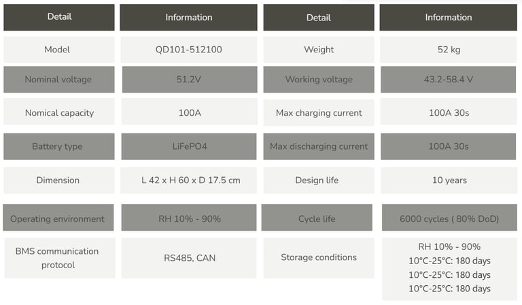This screenshot has height=305, width=522.
Task: Select the Working voltage cell
Action: point(319,80)
